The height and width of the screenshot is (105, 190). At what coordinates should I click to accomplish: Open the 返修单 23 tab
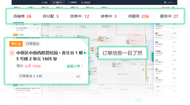tap(104, 7)
